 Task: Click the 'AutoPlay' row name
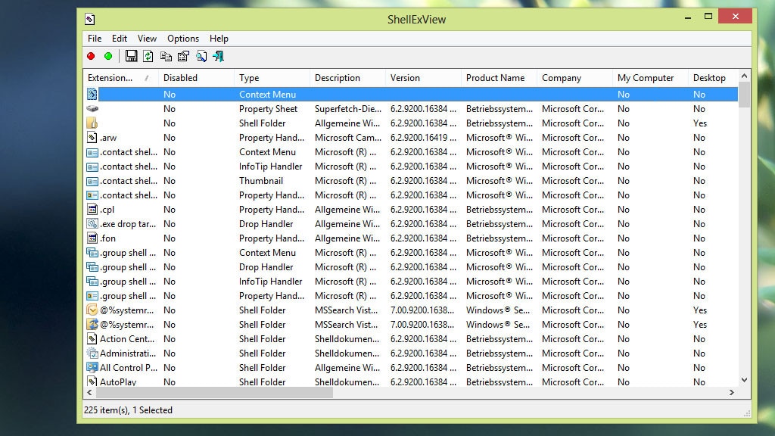click(118, 381)
